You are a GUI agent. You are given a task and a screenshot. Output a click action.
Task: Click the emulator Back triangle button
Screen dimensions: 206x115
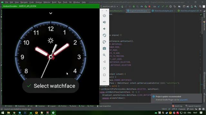(x=104, y=62)
